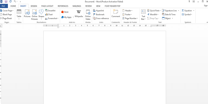The height and width of the screenshot is (104, 208).
Task: Switch to the VIEW tab
Action: pyautogui.click(x=98, y=6)
